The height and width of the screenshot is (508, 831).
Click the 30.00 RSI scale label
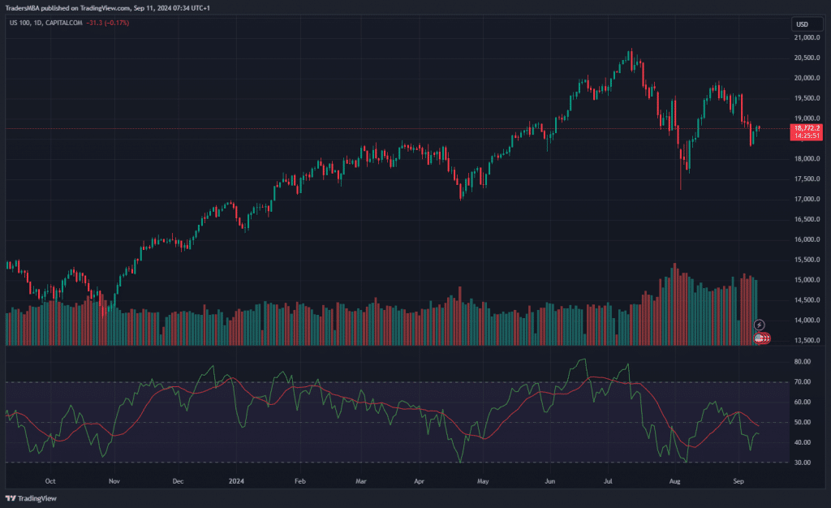pyautogui.click(x=803, y=463)
